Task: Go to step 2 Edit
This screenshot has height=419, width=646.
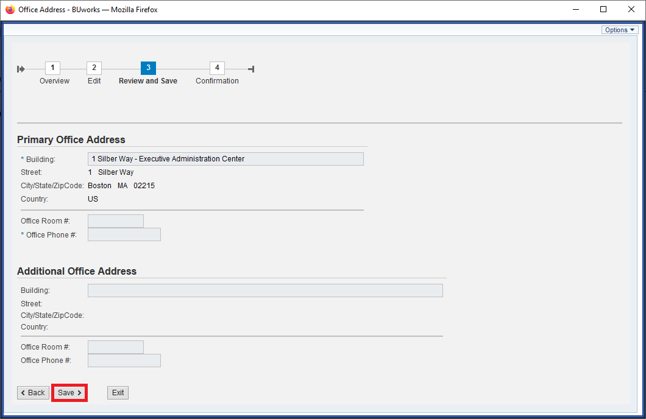Action: [x=94, y=68]
